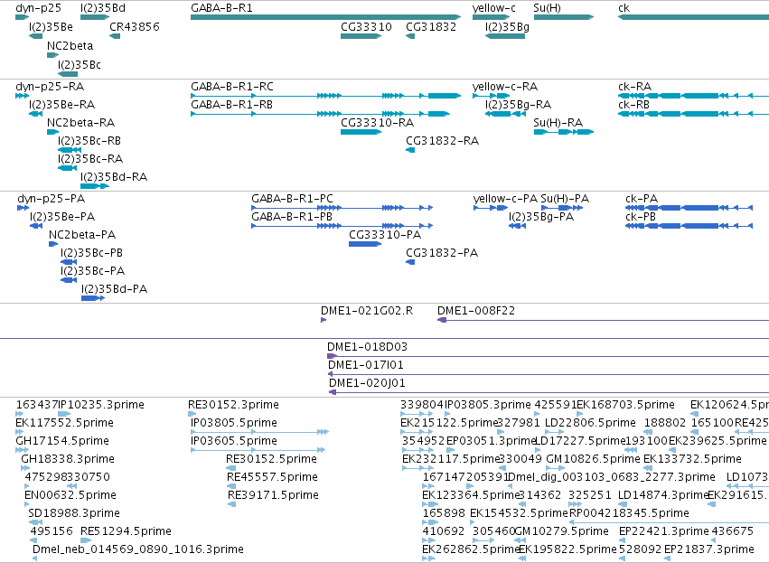Click the CG31832-PA CDS label
769x563 pixels.
(442, 253)
